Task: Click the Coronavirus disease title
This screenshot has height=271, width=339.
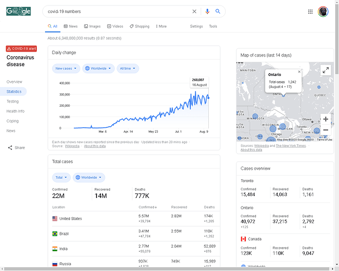Action: click(20, 61)
